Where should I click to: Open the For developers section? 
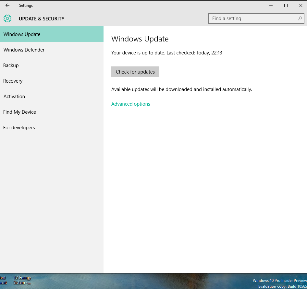point(52,127)
